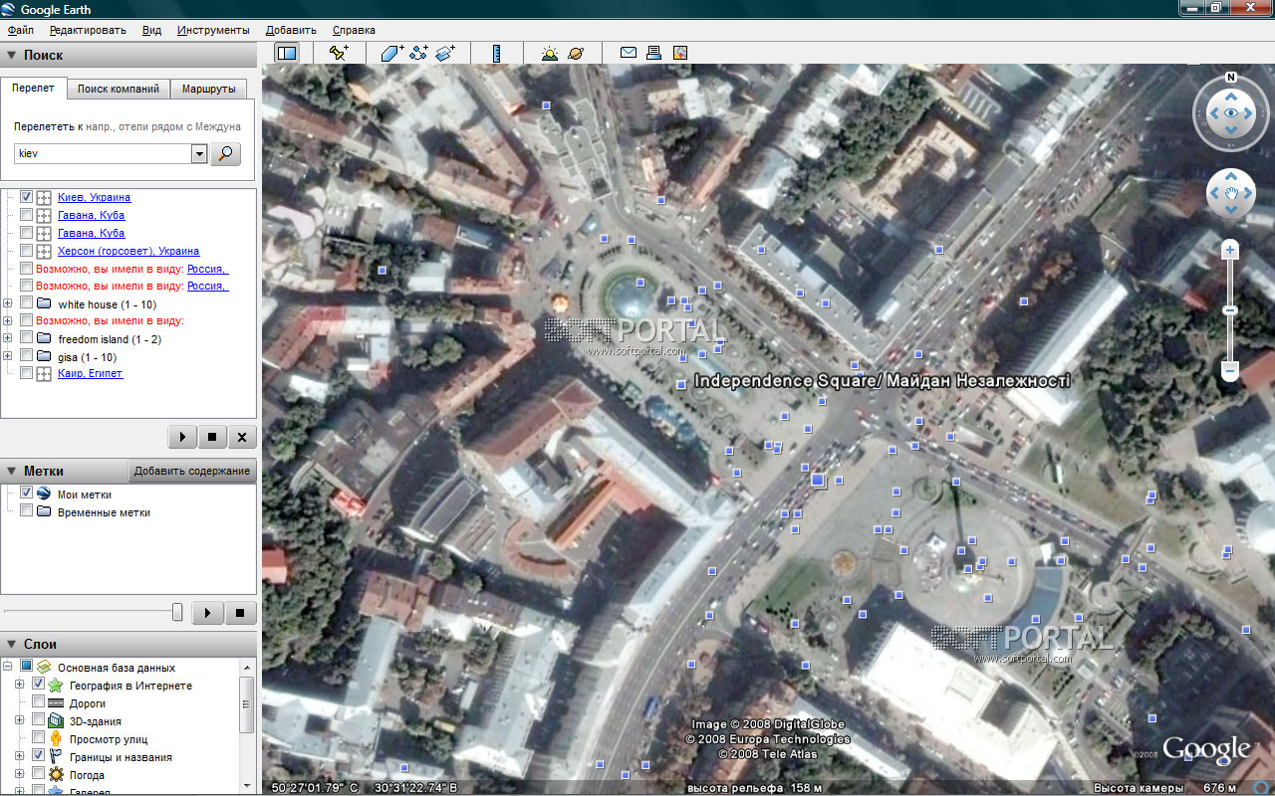Open the Справка menu
The image size is (1275, 796).
(x=355, y=30)
